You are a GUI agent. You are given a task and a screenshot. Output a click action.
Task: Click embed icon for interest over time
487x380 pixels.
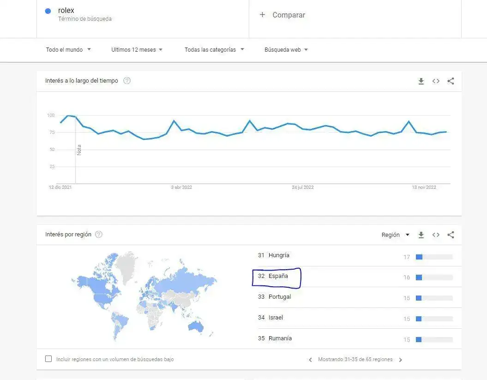[436, 81]
